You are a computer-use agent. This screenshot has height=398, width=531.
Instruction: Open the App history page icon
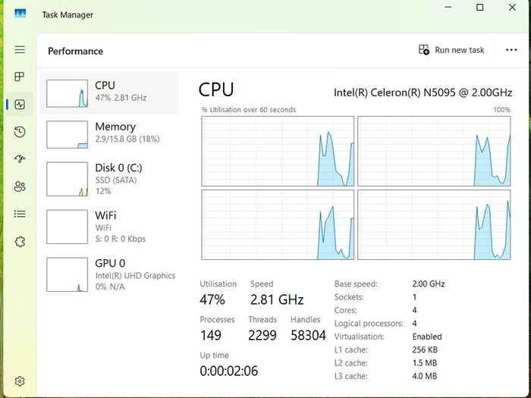pyautogui.click(x=20, y=132)
